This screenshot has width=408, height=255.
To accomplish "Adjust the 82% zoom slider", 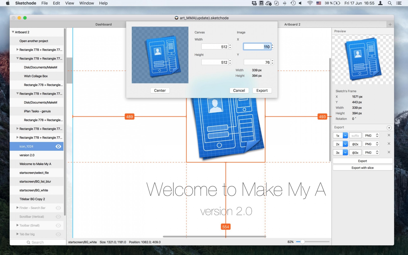I will pyautogui.click(x=302, y=242).
